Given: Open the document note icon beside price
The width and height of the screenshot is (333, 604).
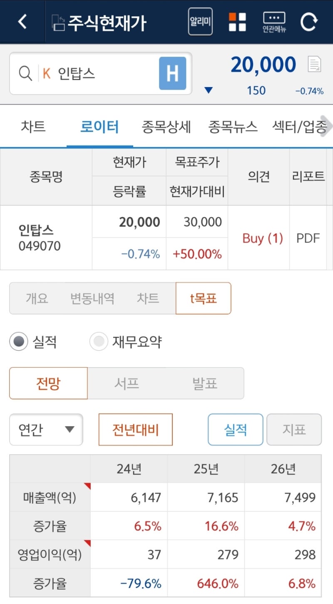Looking at the screenshot, I should click(x=315, y=64).
